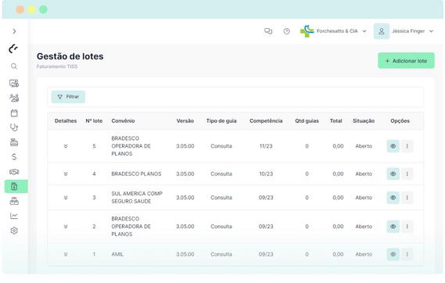Select the AMIL convênio cell

117,254
